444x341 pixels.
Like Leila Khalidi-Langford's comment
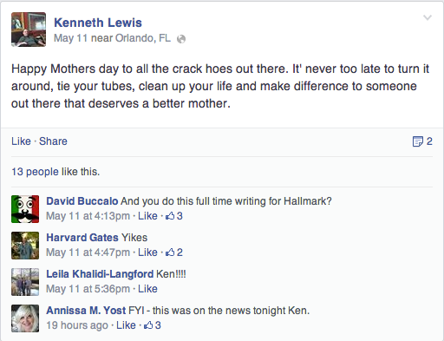tap(147, 289)
